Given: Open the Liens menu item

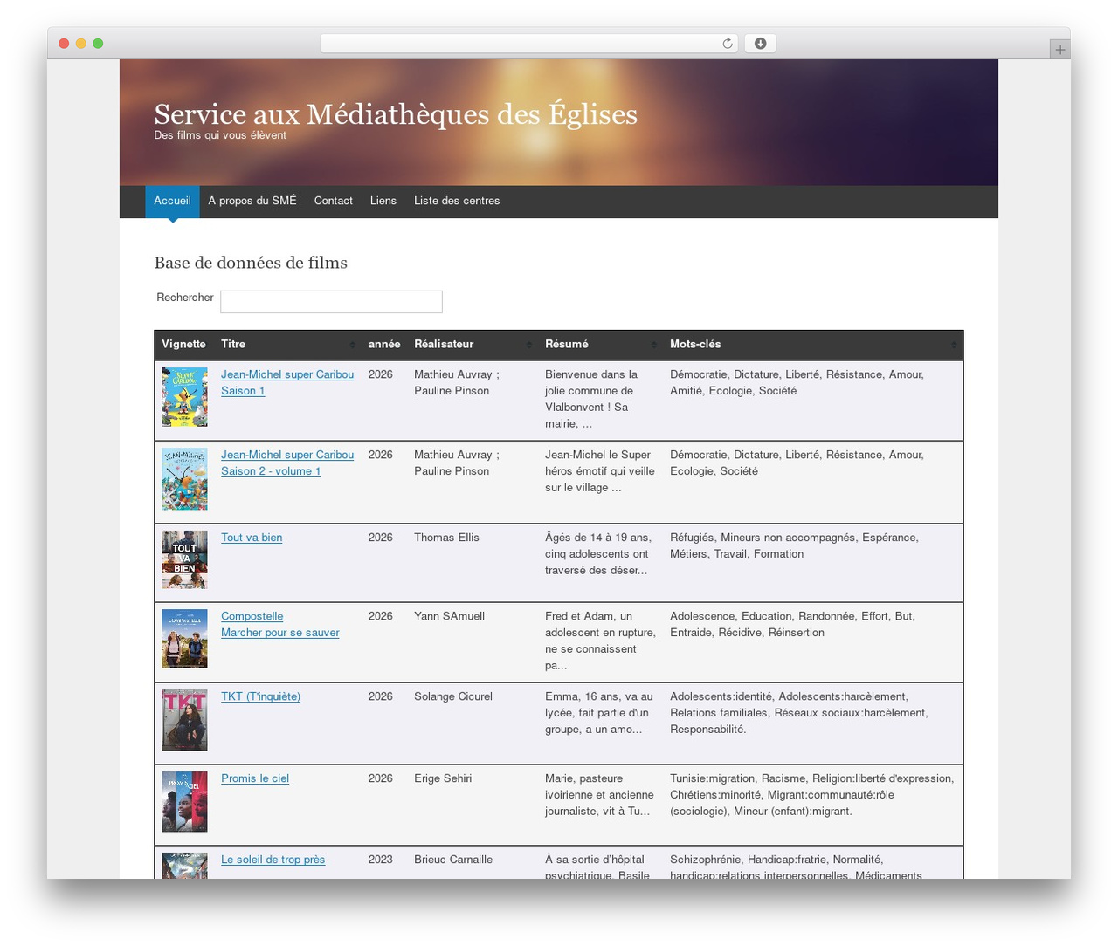Looking at the screenshot, I should pyautogui.click(x=383, y=201).
